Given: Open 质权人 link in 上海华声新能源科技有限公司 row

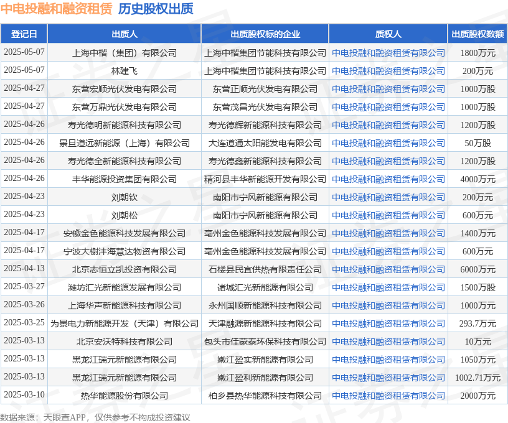Looking at the screenshot, I should click(x=388, y=305).
